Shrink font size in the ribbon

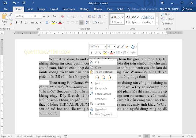pos(48,16)
